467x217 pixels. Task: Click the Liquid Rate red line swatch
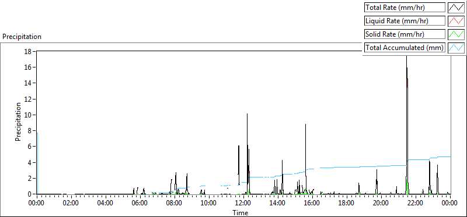(456, 21)
